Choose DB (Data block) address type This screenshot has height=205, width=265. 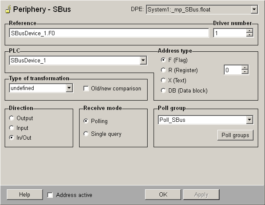pyautogui.click(x=163, y=90)
